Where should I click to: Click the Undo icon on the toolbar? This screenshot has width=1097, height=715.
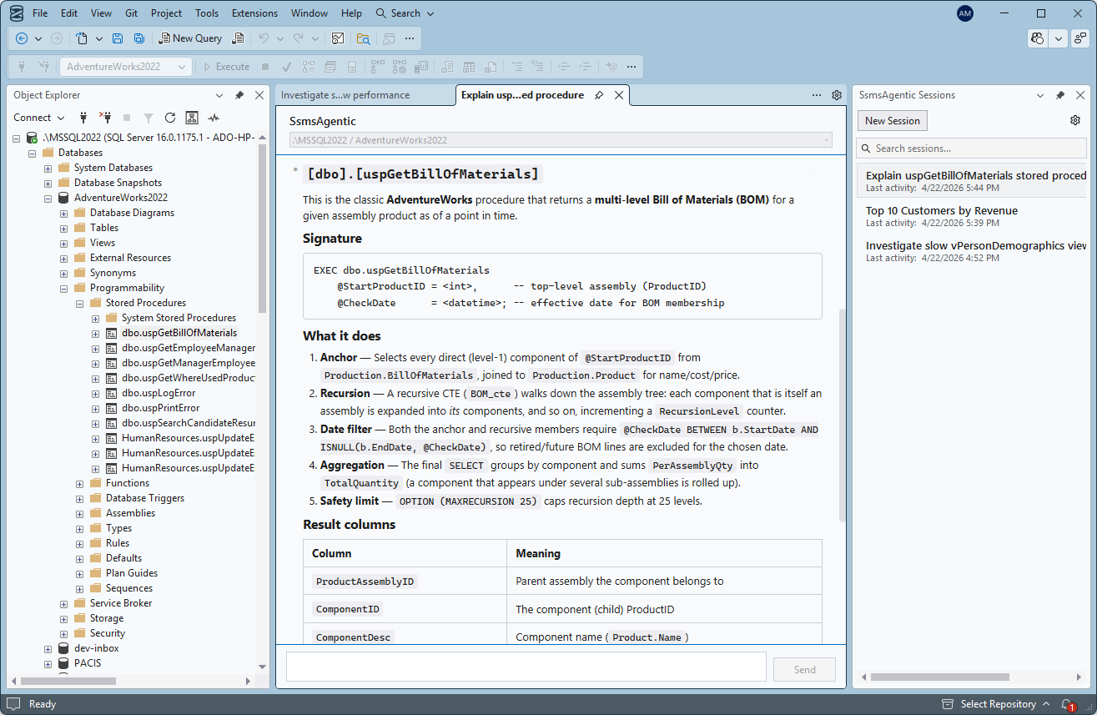(x=264, y=38)
